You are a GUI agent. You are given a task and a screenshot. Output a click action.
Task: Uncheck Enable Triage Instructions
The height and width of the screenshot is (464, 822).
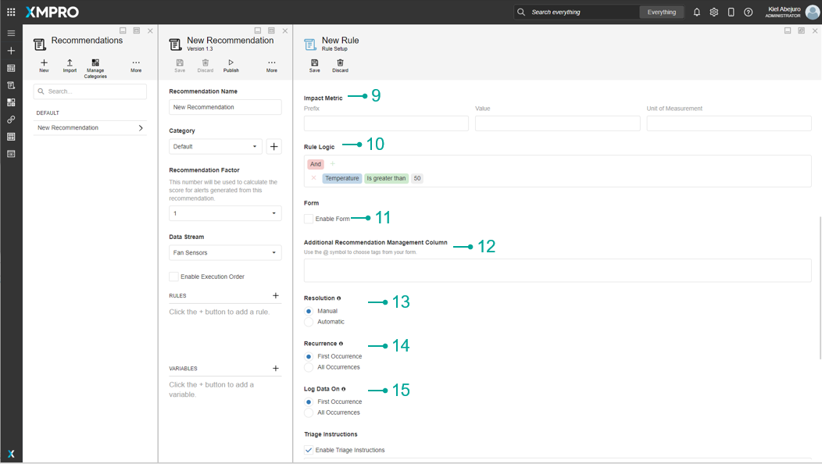tap(309, 450)
